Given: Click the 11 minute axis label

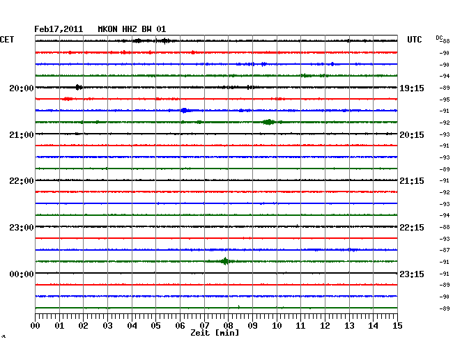Looking at the screenshot, I should click(x=300, y=325).
